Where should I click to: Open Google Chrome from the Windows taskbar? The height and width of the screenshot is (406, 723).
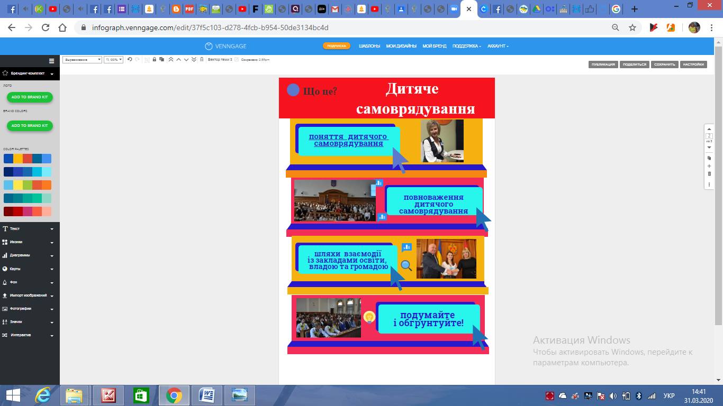pos(174,395)
